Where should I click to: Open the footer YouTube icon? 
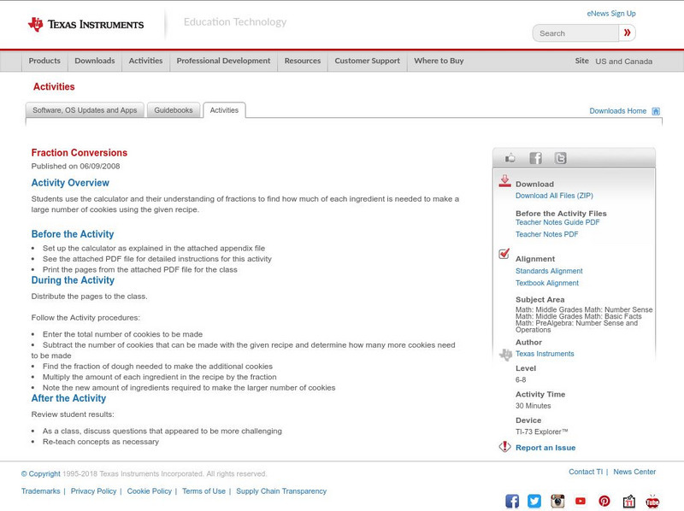581,500
